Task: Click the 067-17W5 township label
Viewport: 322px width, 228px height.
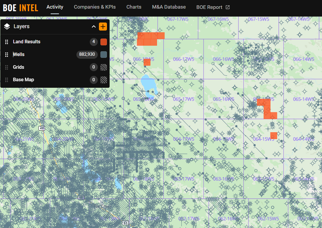Action: click(x=178, y=19)
